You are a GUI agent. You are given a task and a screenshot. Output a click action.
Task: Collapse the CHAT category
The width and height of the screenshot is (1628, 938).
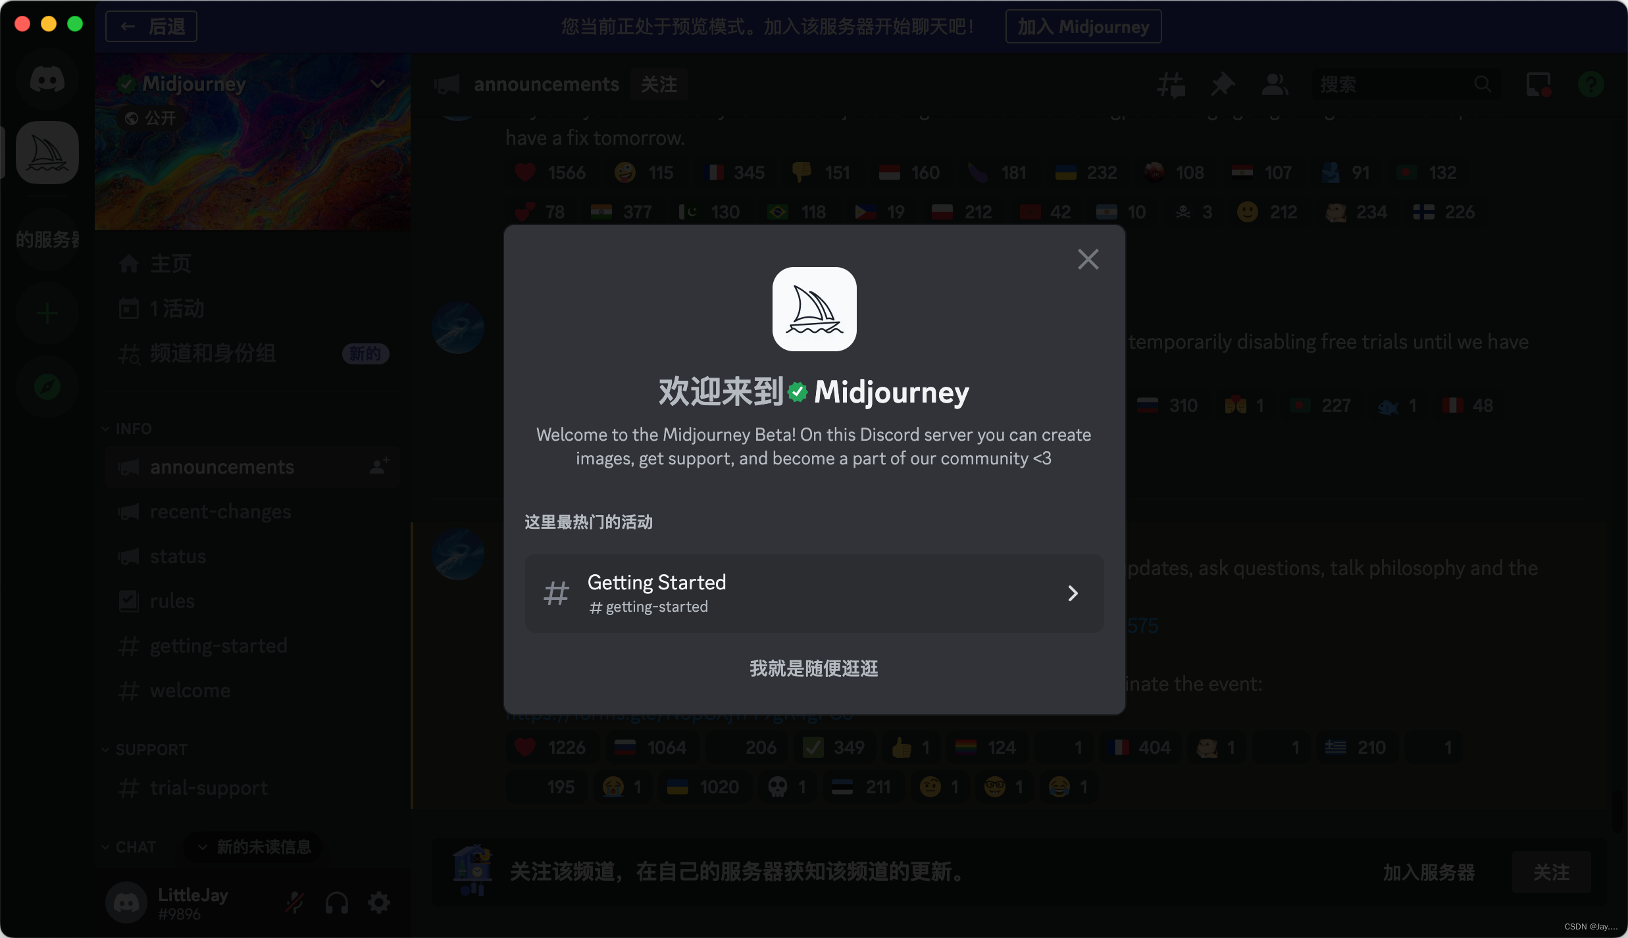coord(129,847)
